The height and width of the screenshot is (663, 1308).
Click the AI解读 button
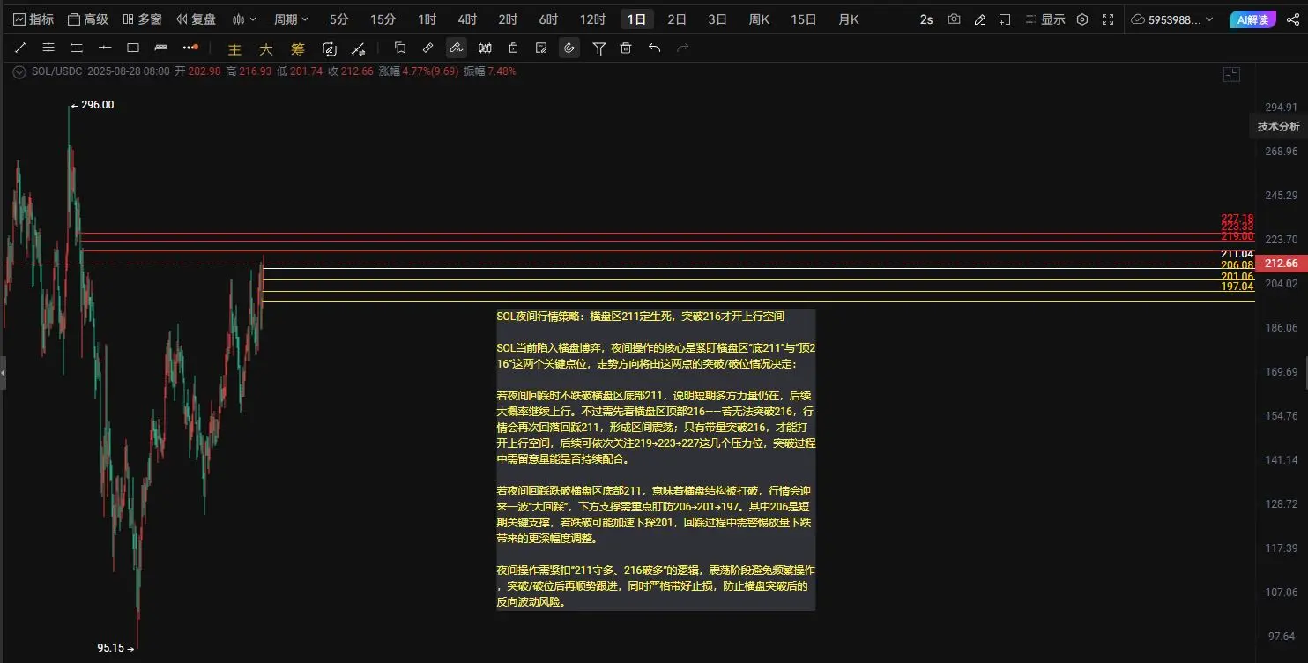pyautogui.click(x=1252, y=19)
